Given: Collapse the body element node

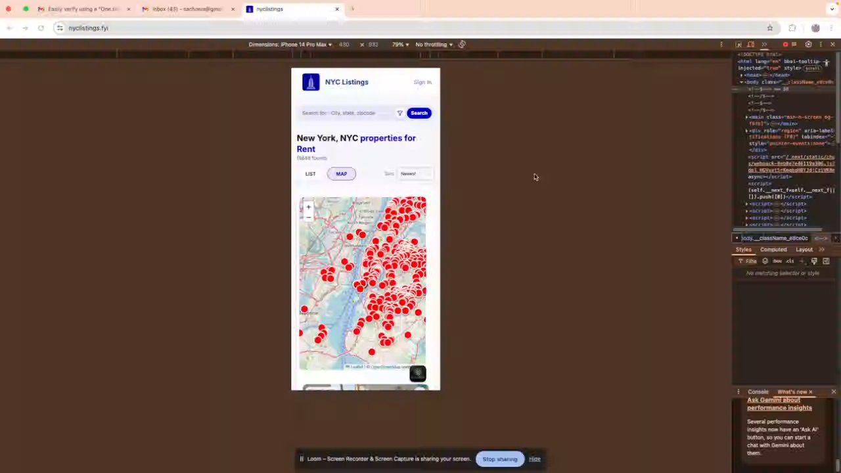Looking at the screenshot, I should [x=742, y=82].
